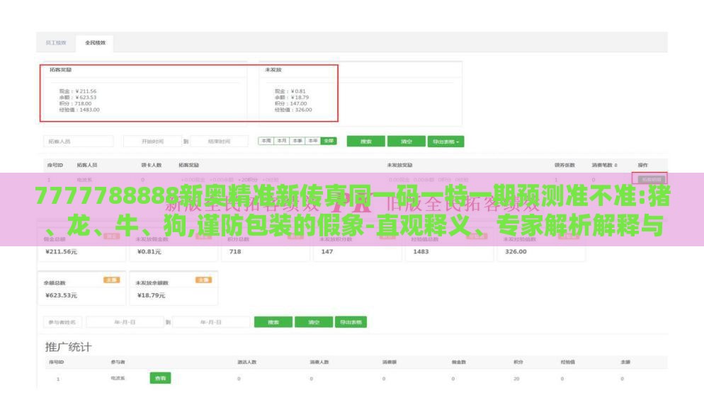Click the ¥623.53元 balance value
Viewport: 704px width, 419px height.
pos(61,295)
